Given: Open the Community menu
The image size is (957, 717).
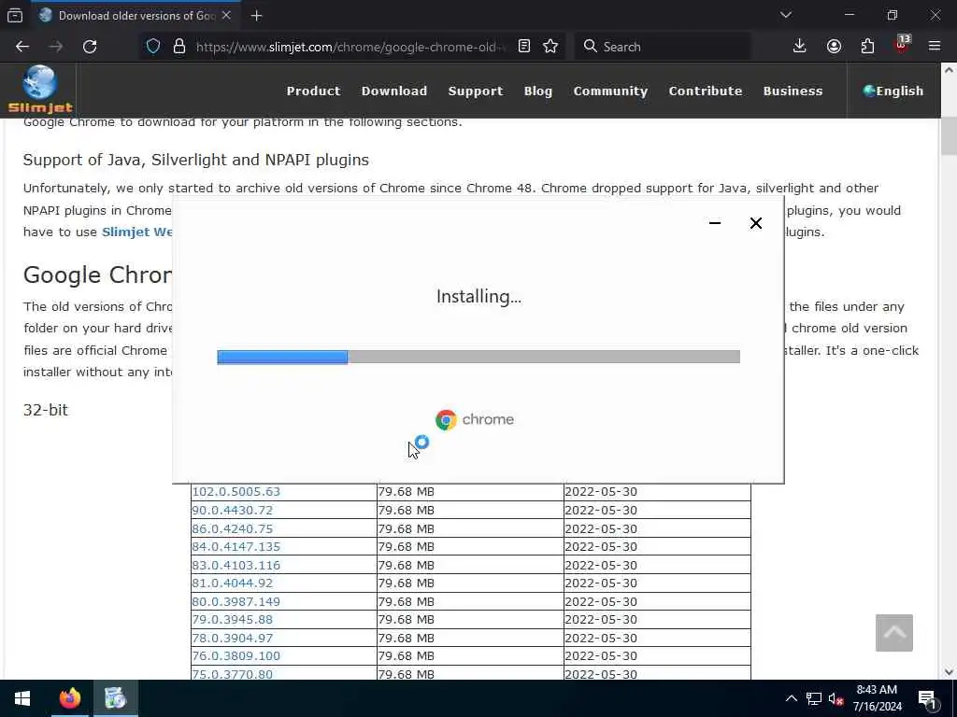Looking at the screenshot, I should (610, 91).
